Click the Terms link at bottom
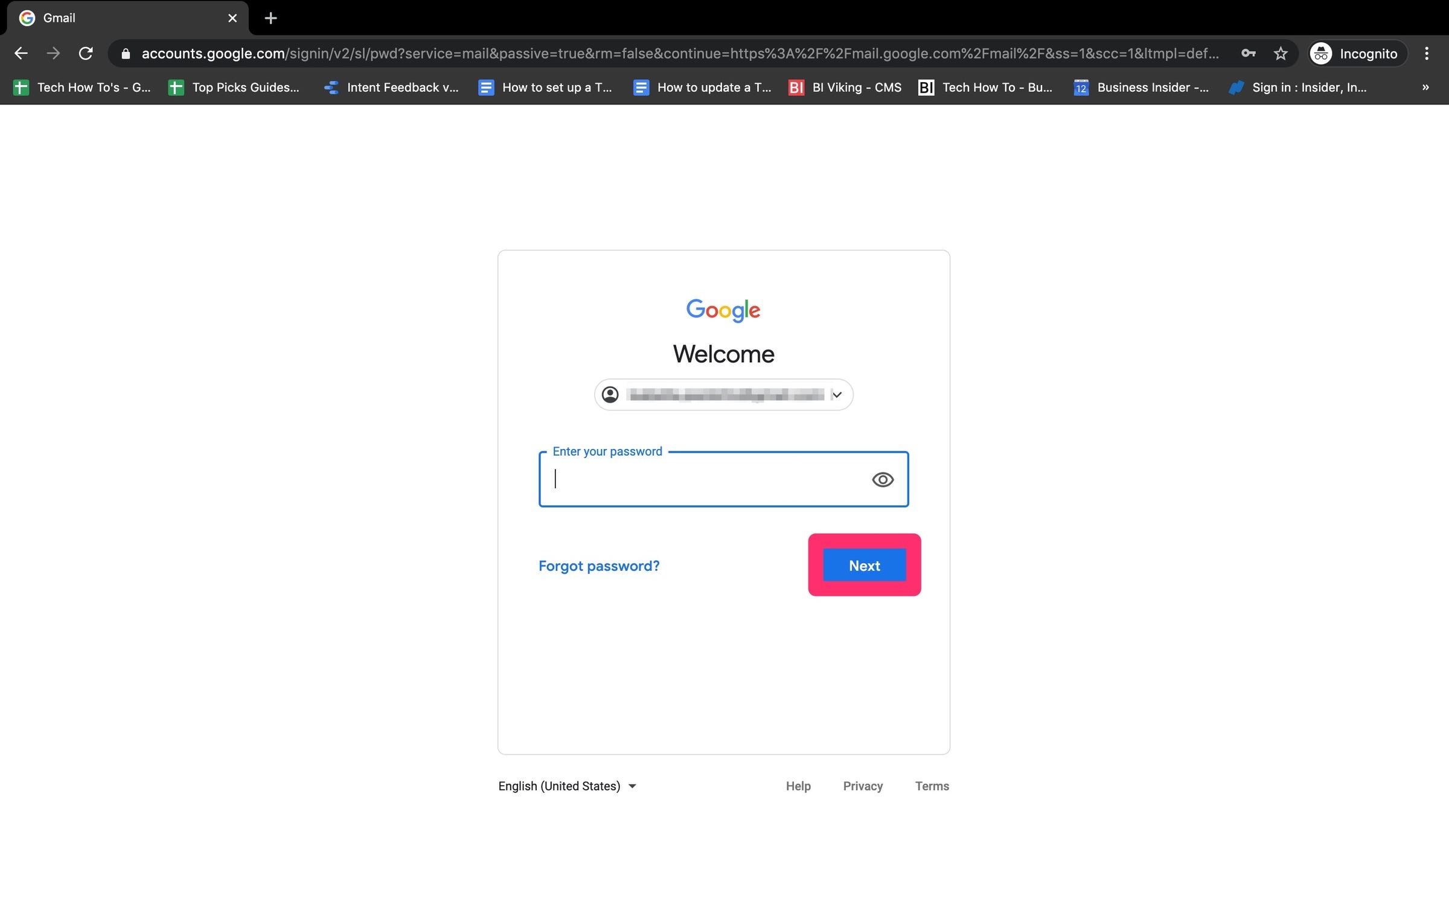The image size is (1449, 898). tap(932, 785)
